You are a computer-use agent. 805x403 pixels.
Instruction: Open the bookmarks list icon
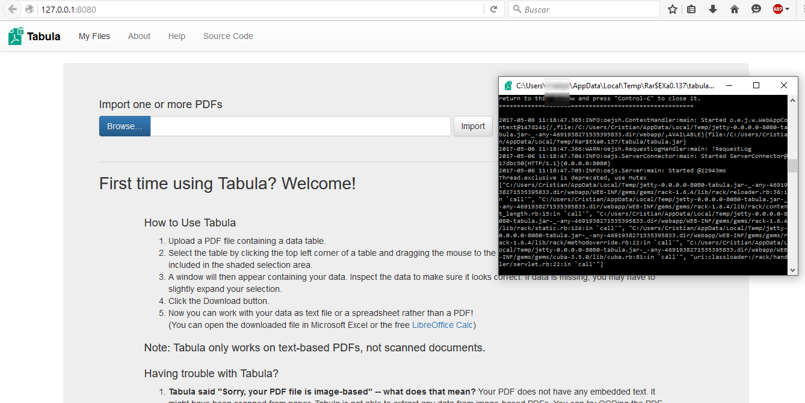click(691, 9)
